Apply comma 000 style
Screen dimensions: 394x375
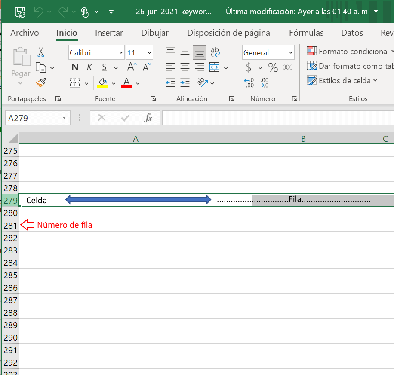pyautogui.click(x=287, y=67)
